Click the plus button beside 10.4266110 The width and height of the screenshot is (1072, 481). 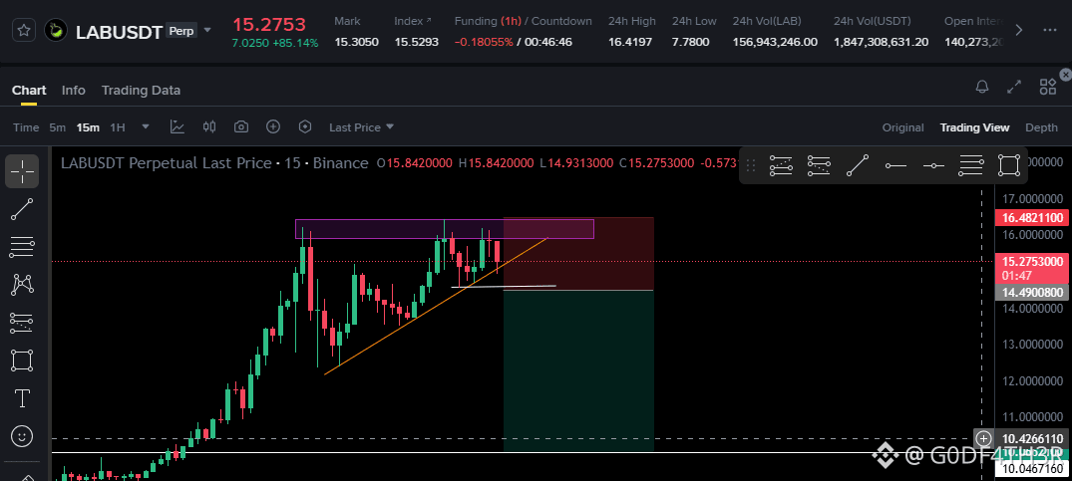coord(983,438)
